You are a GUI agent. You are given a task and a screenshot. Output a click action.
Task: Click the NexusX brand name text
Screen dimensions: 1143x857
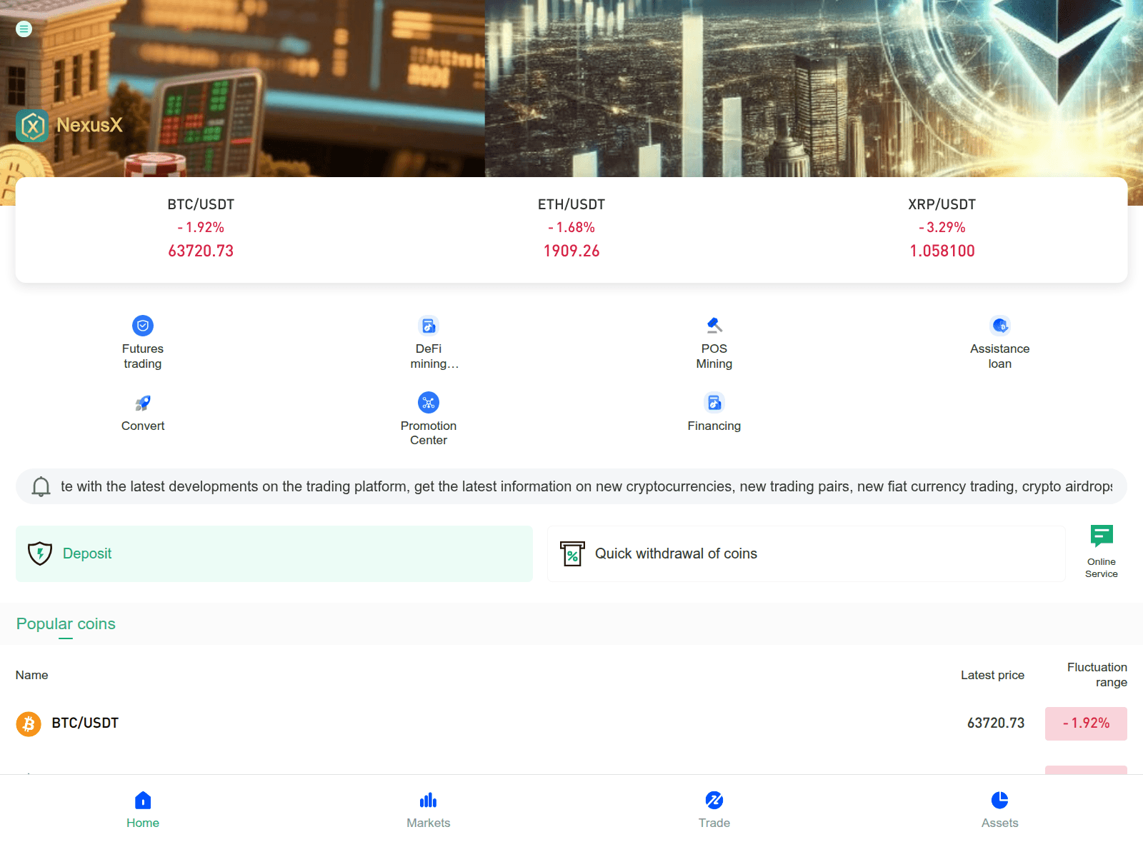tap(90, 126)
